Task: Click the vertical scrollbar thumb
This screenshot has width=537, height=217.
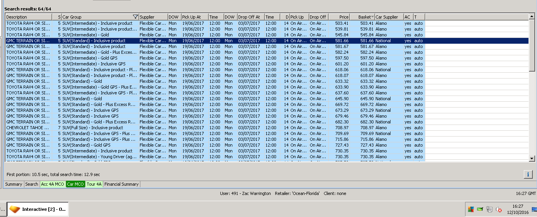Action: (532, 46)
